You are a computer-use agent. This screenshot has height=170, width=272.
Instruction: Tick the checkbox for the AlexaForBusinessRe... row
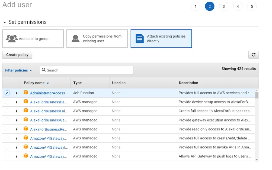7,129
